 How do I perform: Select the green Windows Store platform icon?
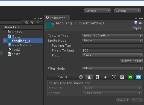click(x=130, y=77)
